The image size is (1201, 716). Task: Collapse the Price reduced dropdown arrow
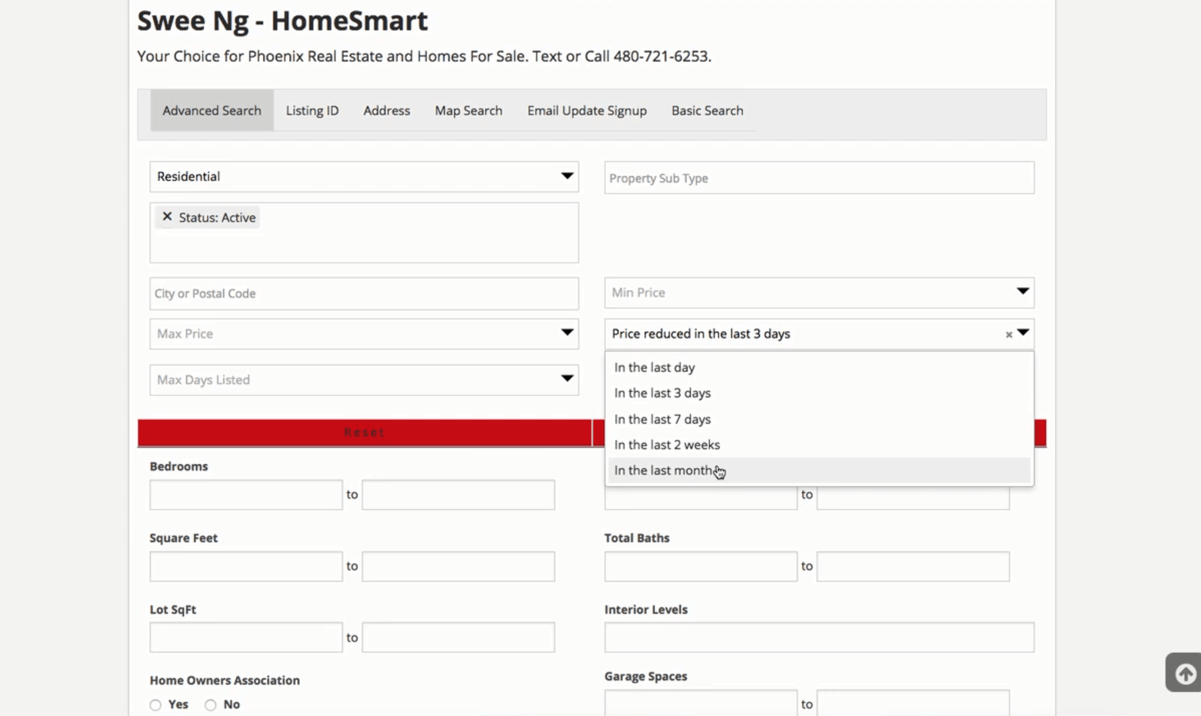[1023, 333]
